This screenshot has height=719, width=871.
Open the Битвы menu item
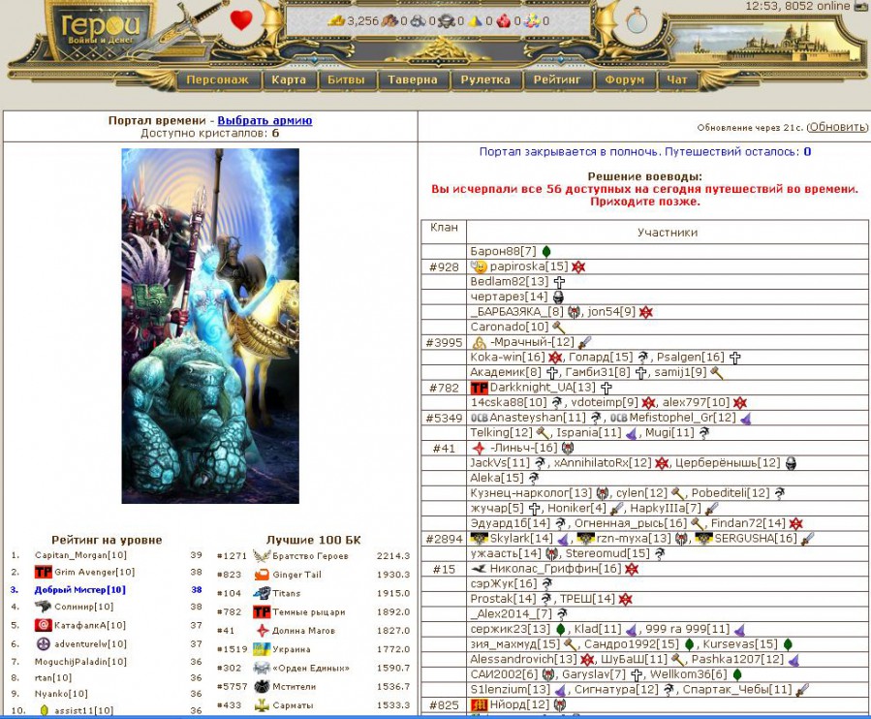click(x=346, y=80)
